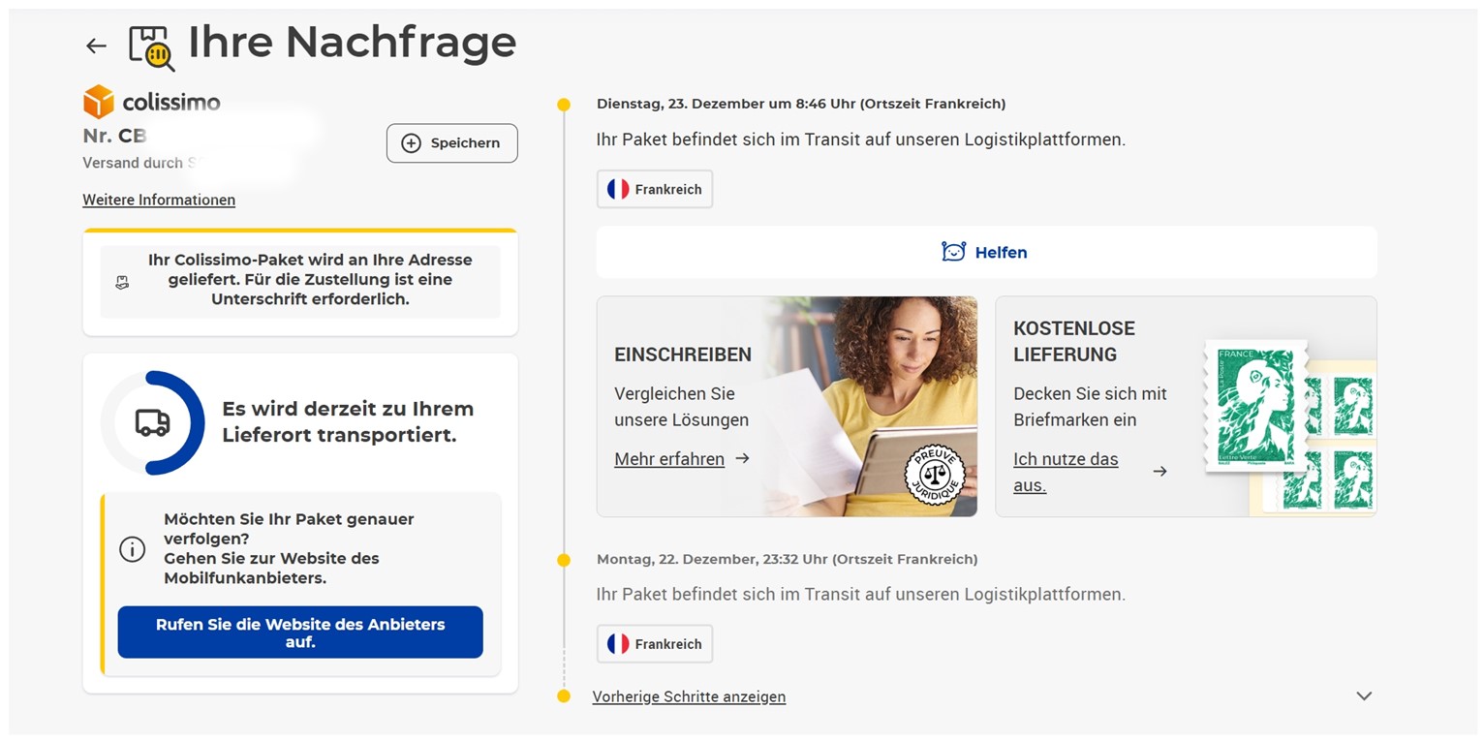Viewport: 1484px width, 741px height.
Task: Click the timeline dot for Dienstag, 23. Dezember
Action: point(564,105)
